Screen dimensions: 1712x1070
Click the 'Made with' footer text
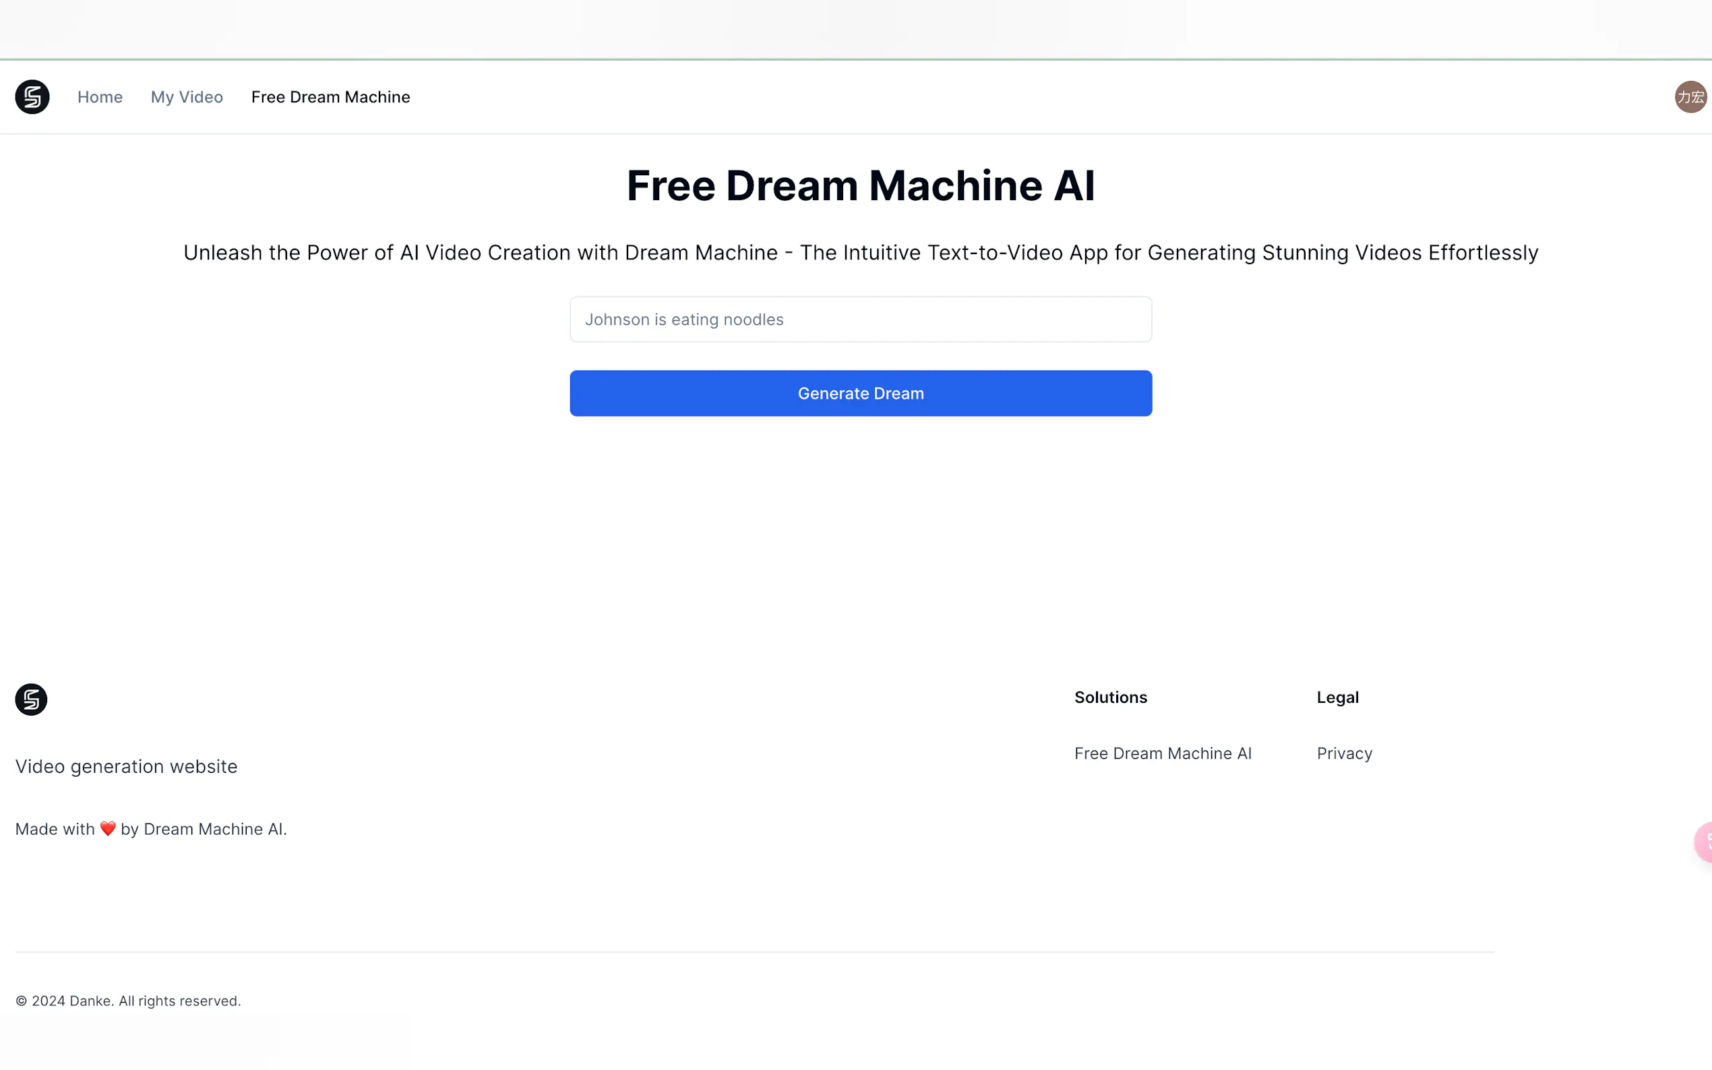point(55,829)
